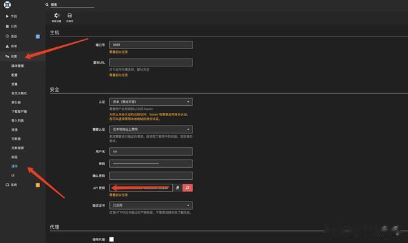Viewport: 408px width, 243px height.
Task: Click the API Key (API 密钥) field
Action: [141, 188]
